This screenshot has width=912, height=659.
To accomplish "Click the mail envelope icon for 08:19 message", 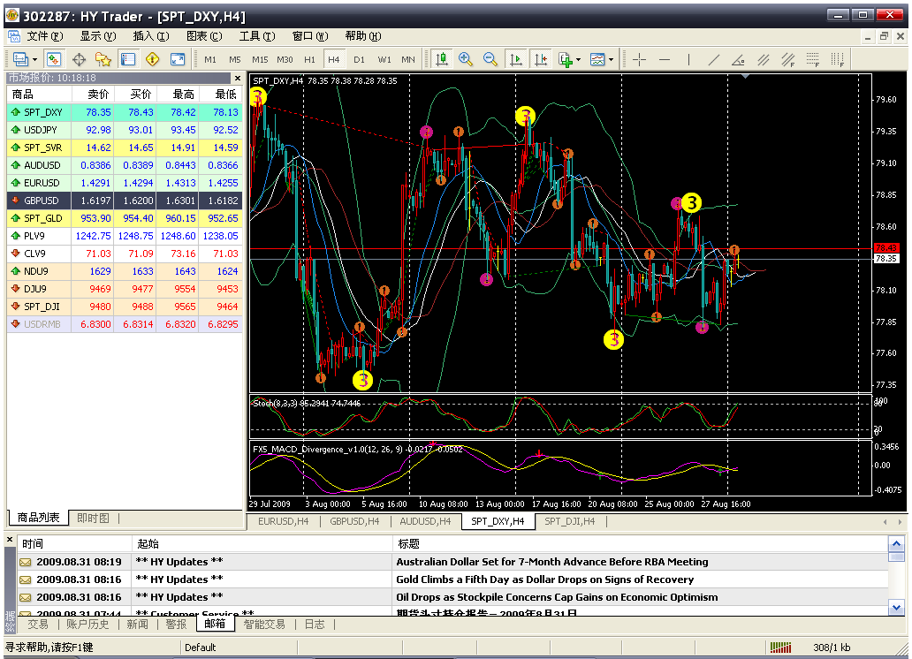I will (x=25, y=562).
